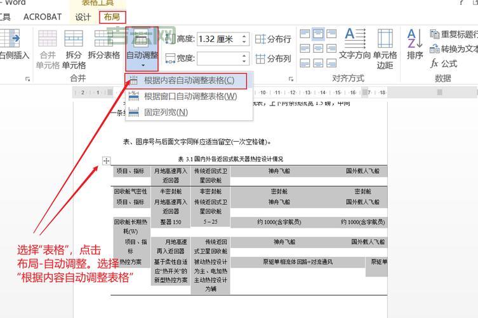
Task: Click 分布列 distribute columns button
Action: (273, 59)
